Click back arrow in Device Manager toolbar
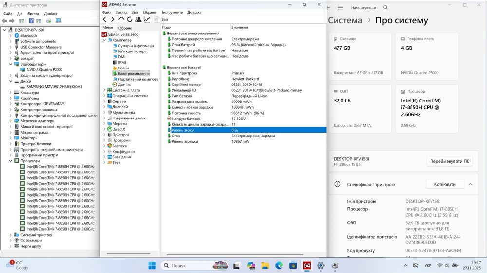This screenshot has width=487, height=273. pyautogui.click(x=5, y=21)
